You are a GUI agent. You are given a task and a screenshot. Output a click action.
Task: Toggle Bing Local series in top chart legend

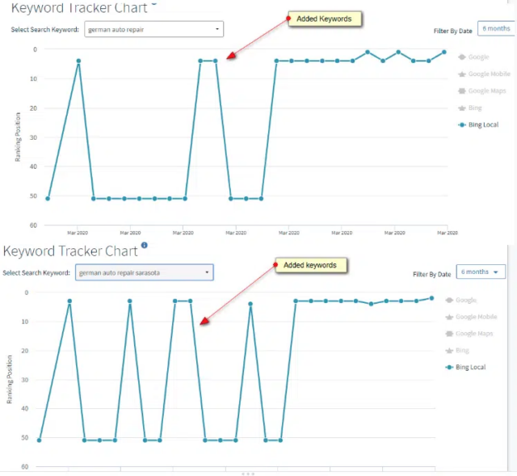coord(478,124)
